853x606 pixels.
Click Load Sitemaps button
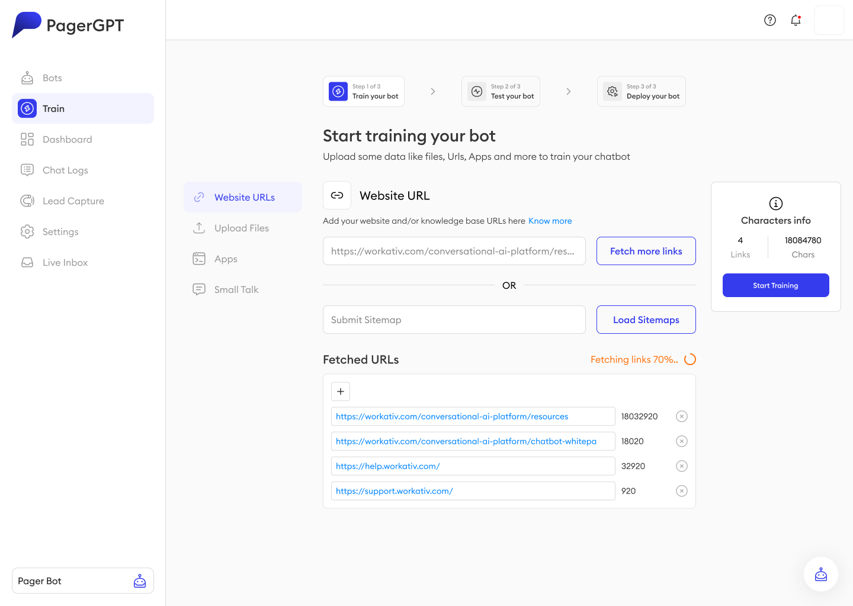[x=646, y=320]
